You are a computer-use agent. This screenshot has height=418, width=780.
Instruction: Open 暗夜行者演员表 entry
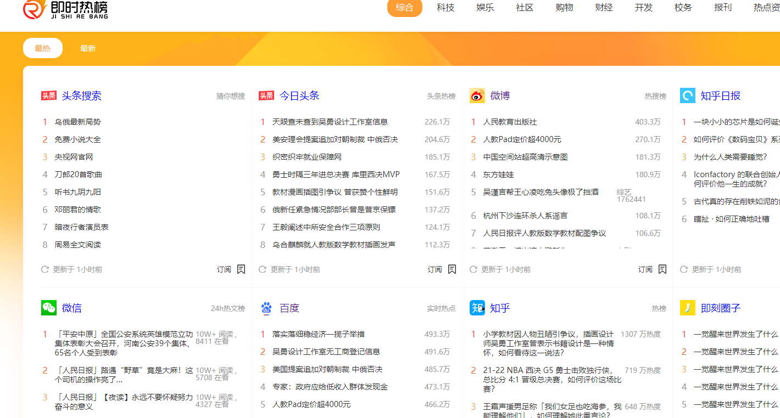pos(82,227)
